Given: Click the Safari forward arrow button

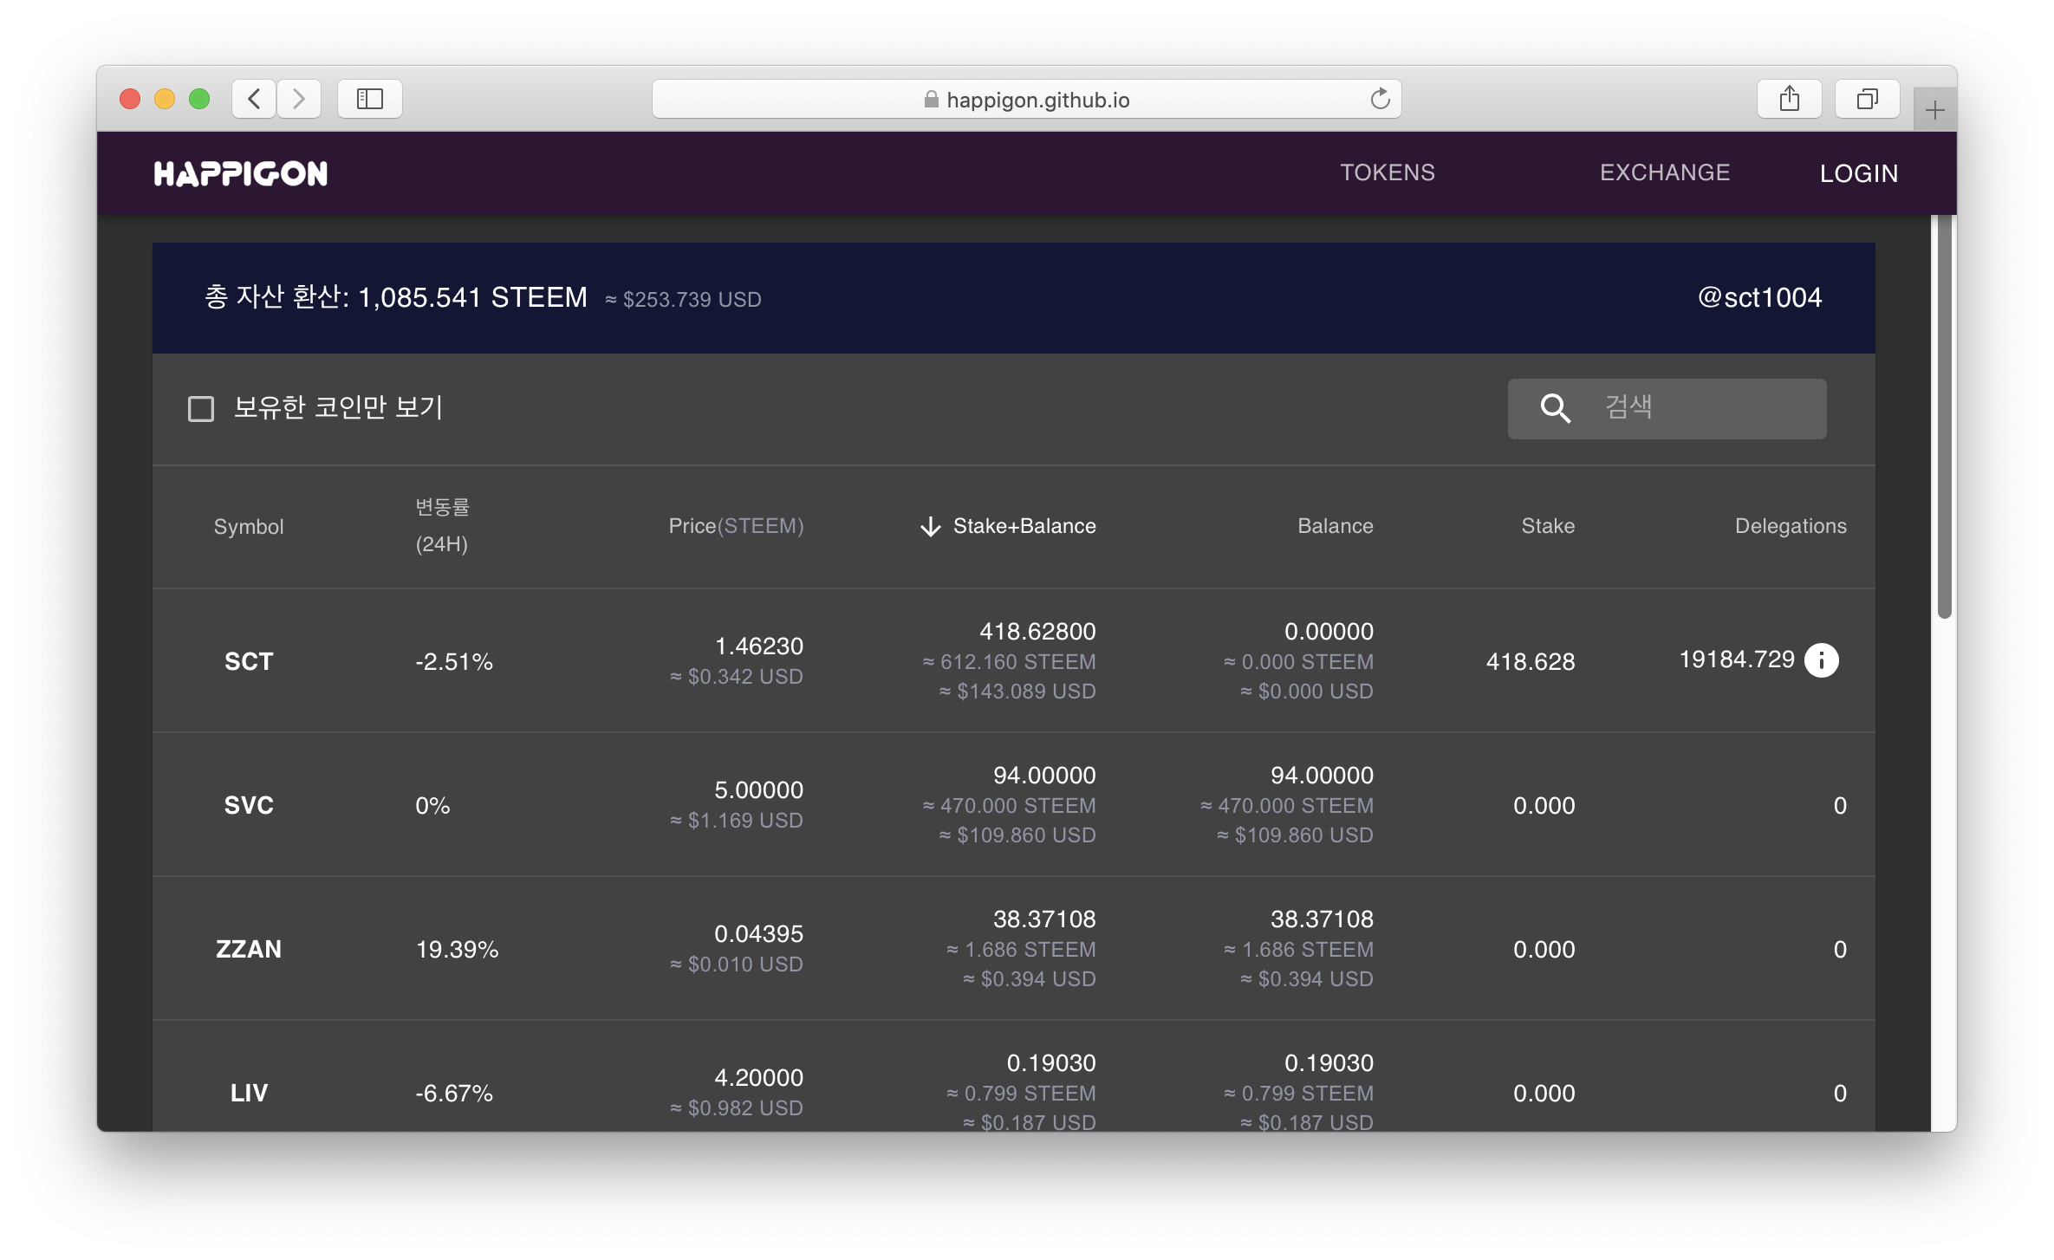Looking at the screenshot, I should click(299, 99).
